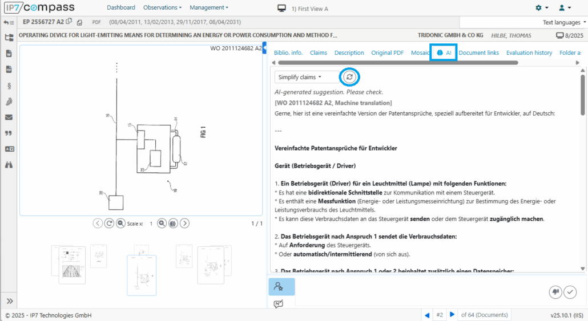The height and width of the screenshot is (321, 588).
Task: Rotate the drawing with the rotate icon
Action: pyautogui.click(x=109, y=224)
